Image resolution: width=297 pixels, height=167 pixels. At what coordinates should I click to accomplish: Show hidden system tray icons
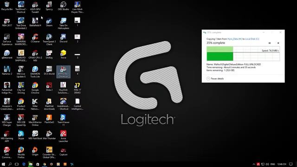254,164
